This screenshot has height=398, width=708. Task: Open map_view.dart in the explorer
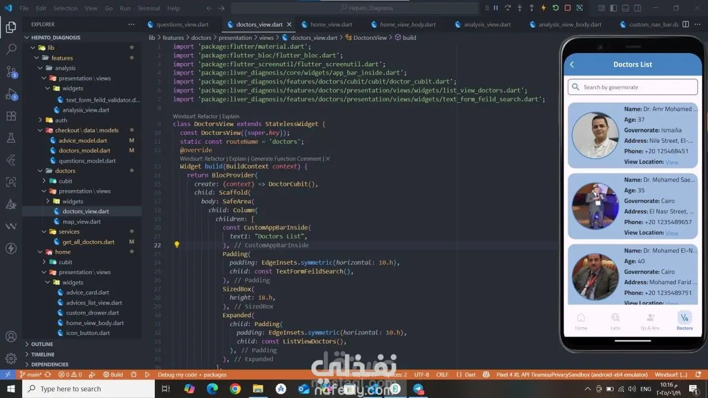[81, 222]
